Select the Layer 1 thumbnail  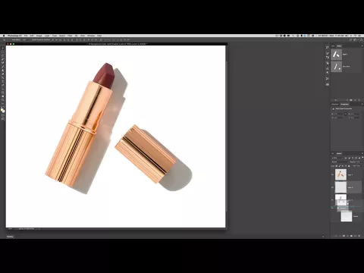(x=340, y=174)
